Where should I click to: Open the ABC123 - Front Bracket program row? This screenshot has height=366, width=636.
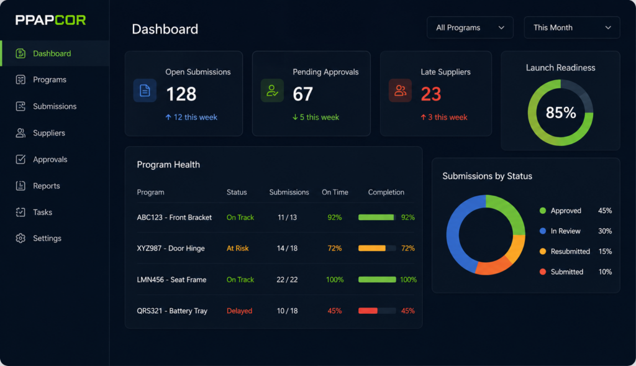pyautogui.click(x=276, y=217)
